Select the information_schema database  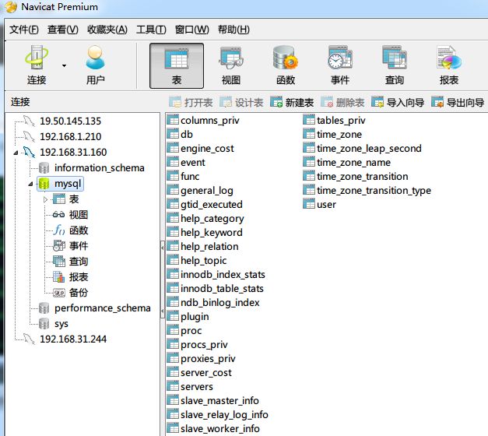[100, 168]
